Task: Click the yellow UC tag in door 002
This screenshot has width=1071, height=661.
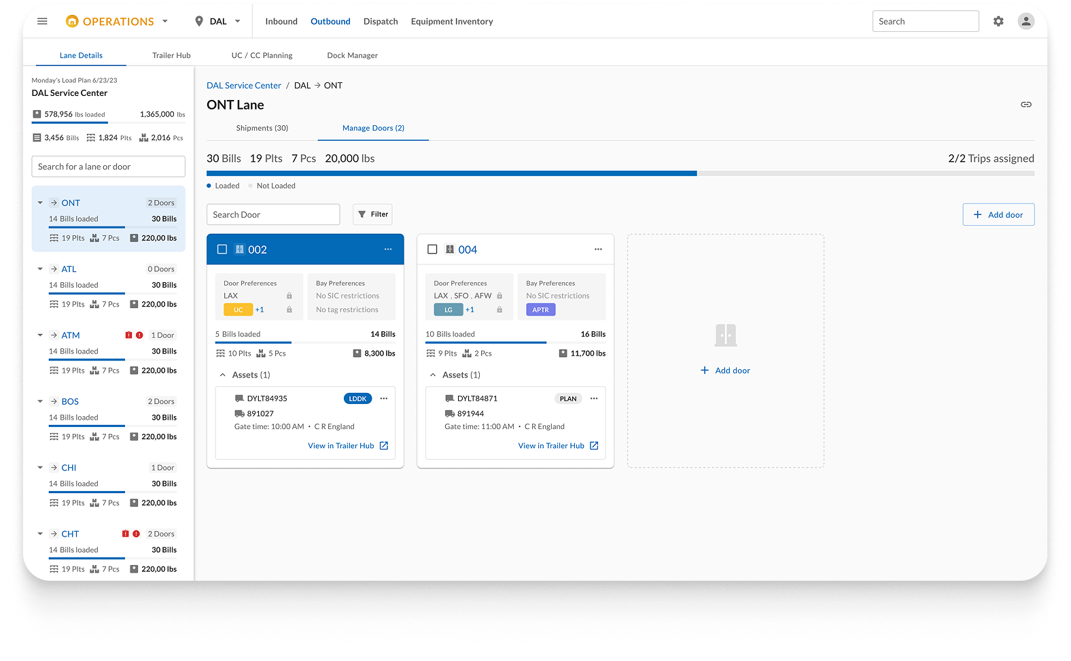Action: (239, 310)
